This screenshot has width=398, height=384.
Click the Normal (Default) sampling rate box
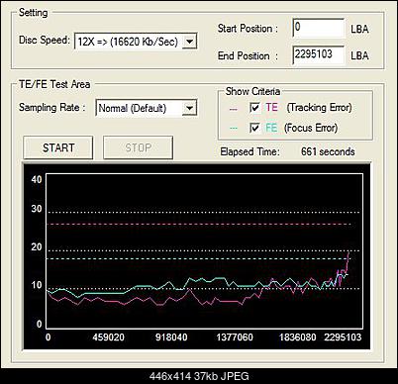point(147,108)
